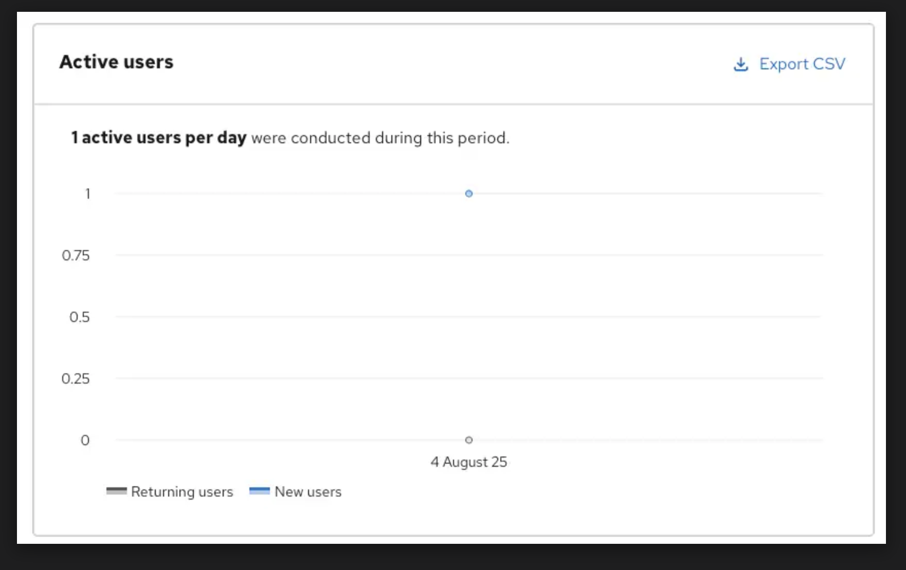Click the Active users card heading
906x570 pixels.
click(116, 62)
